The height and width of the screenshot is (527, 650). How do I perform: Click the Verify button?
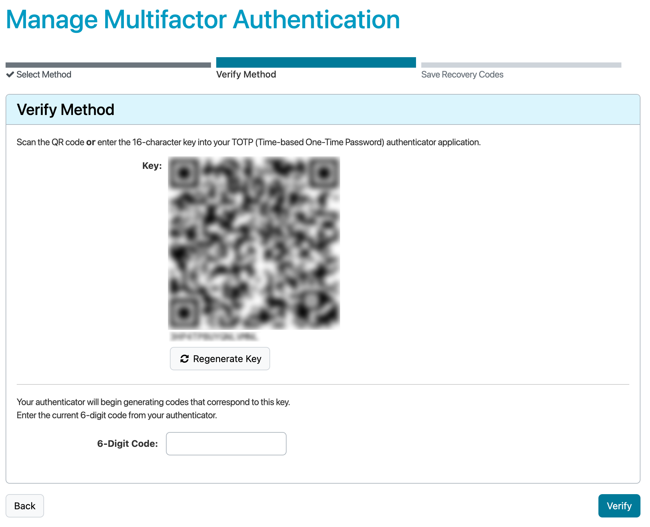coord(619,506)
